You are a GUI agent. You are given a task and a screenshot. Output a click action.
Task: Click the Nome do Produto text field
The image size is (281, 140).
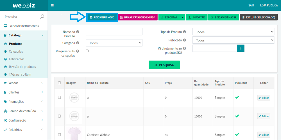click(114, 32)
